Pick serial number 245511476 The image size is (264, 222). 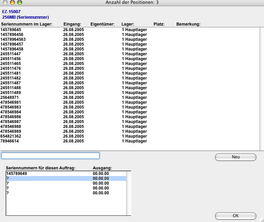pyautogui.click(x=11, y=68)
